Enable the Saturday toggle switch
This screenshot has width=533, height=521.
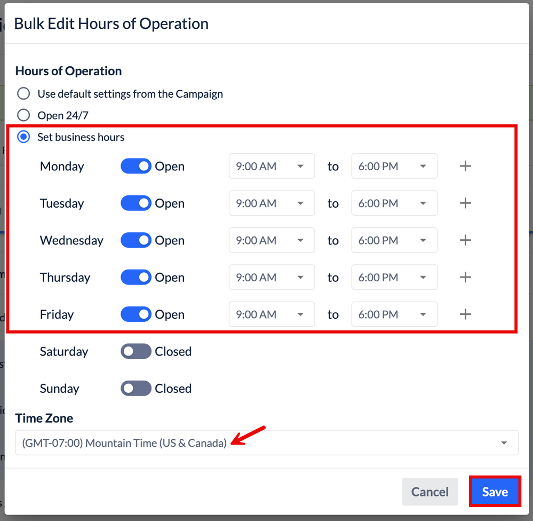coord(136,351)
